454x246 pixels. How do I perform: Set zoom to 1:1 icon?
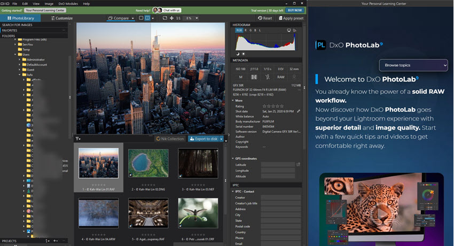[x=178, y=18]
